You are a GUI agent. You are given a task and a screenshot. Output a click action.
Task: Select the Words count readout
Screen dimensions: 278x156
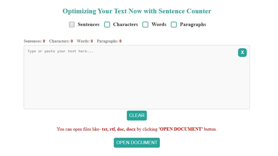pyautogui.click(x=85, y=41)
